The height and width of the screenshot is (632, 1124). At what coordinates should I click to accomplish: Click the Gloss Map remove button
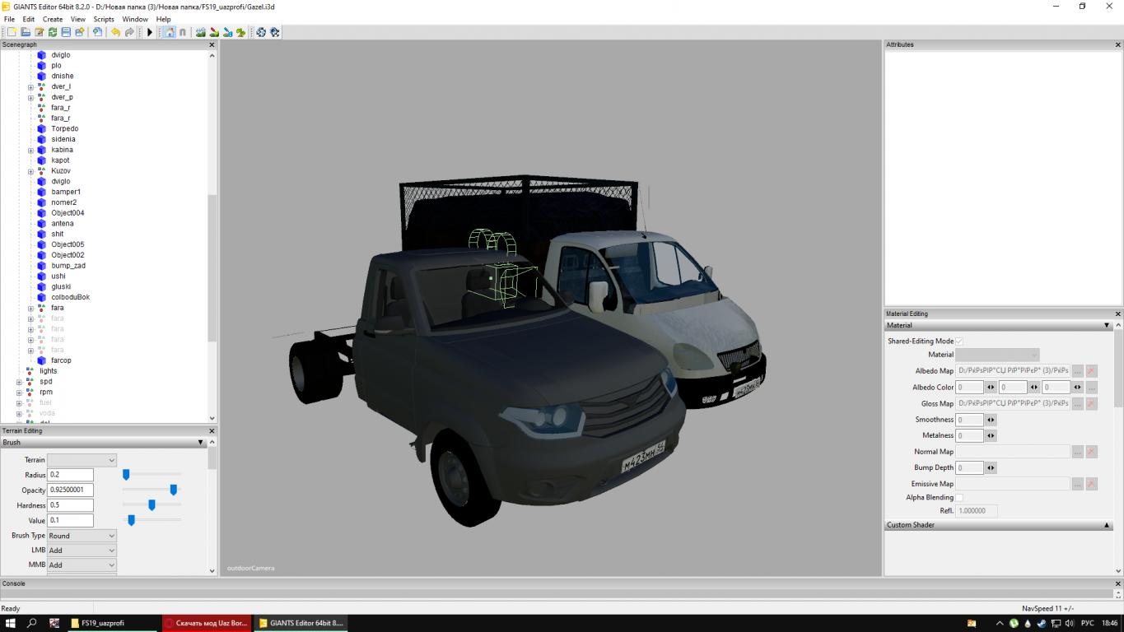point(1091,404)
